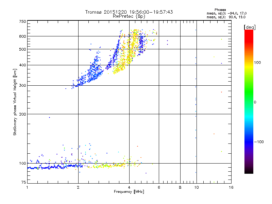Select the 'mean, sd,O: -94.0, 17.0' text
Image resolution: width=272 pixels, height=204 pixels.
point(226,13)
